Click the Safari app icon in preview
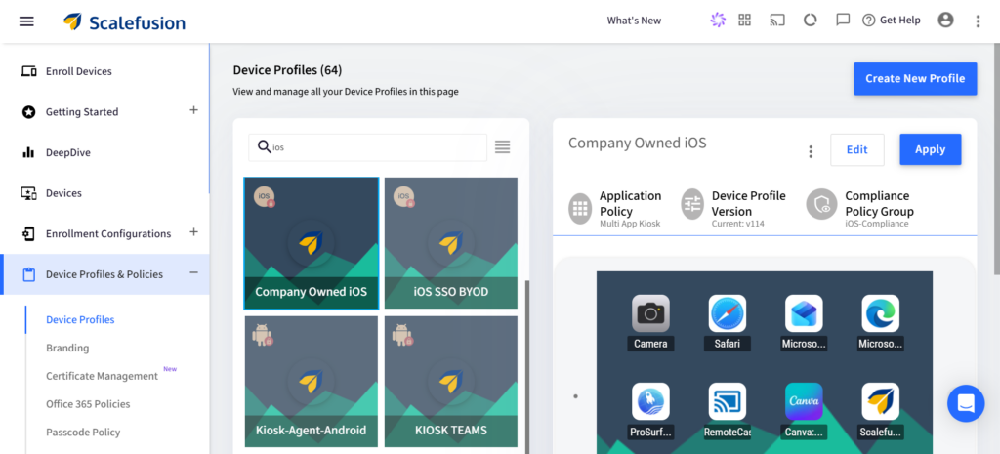The width and height of the screenshot is (1000, 454). tap(727, 313)
